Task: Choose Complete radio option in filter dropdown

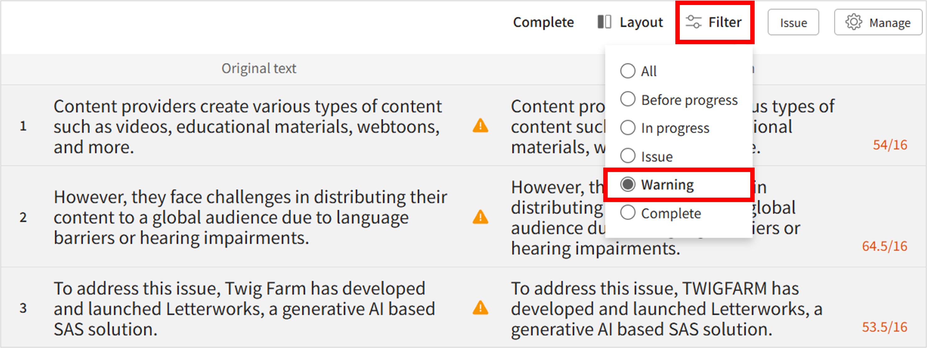Action: coord(628,213)
